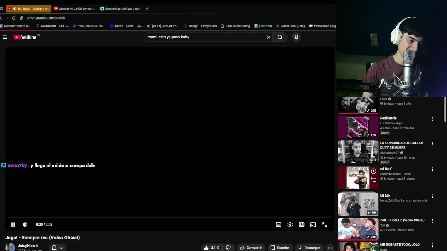Open the 'Detectar tono y B...' bookmark
Image resolution: width=447 pixels, height=251 pixels.
point(15,26)
